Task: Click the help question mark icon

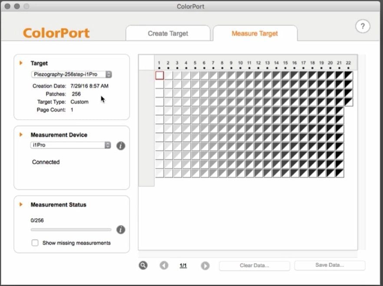Action: pos(363,26)
